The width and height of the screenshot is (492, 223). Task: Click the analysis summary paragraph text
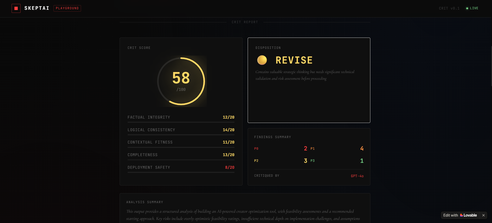tap(243, 215)
